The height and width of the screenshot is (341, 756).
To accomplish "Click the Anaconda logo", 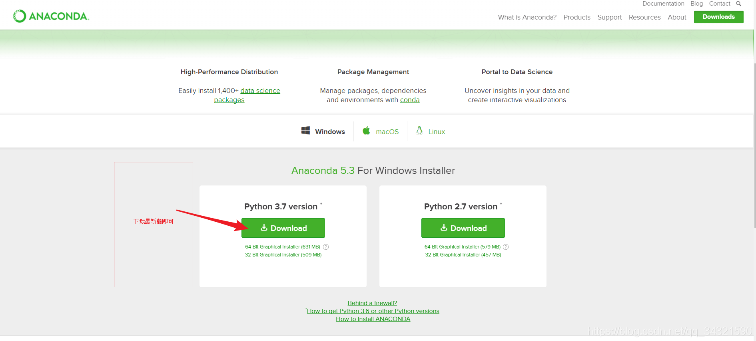I will tap(51, 16).
